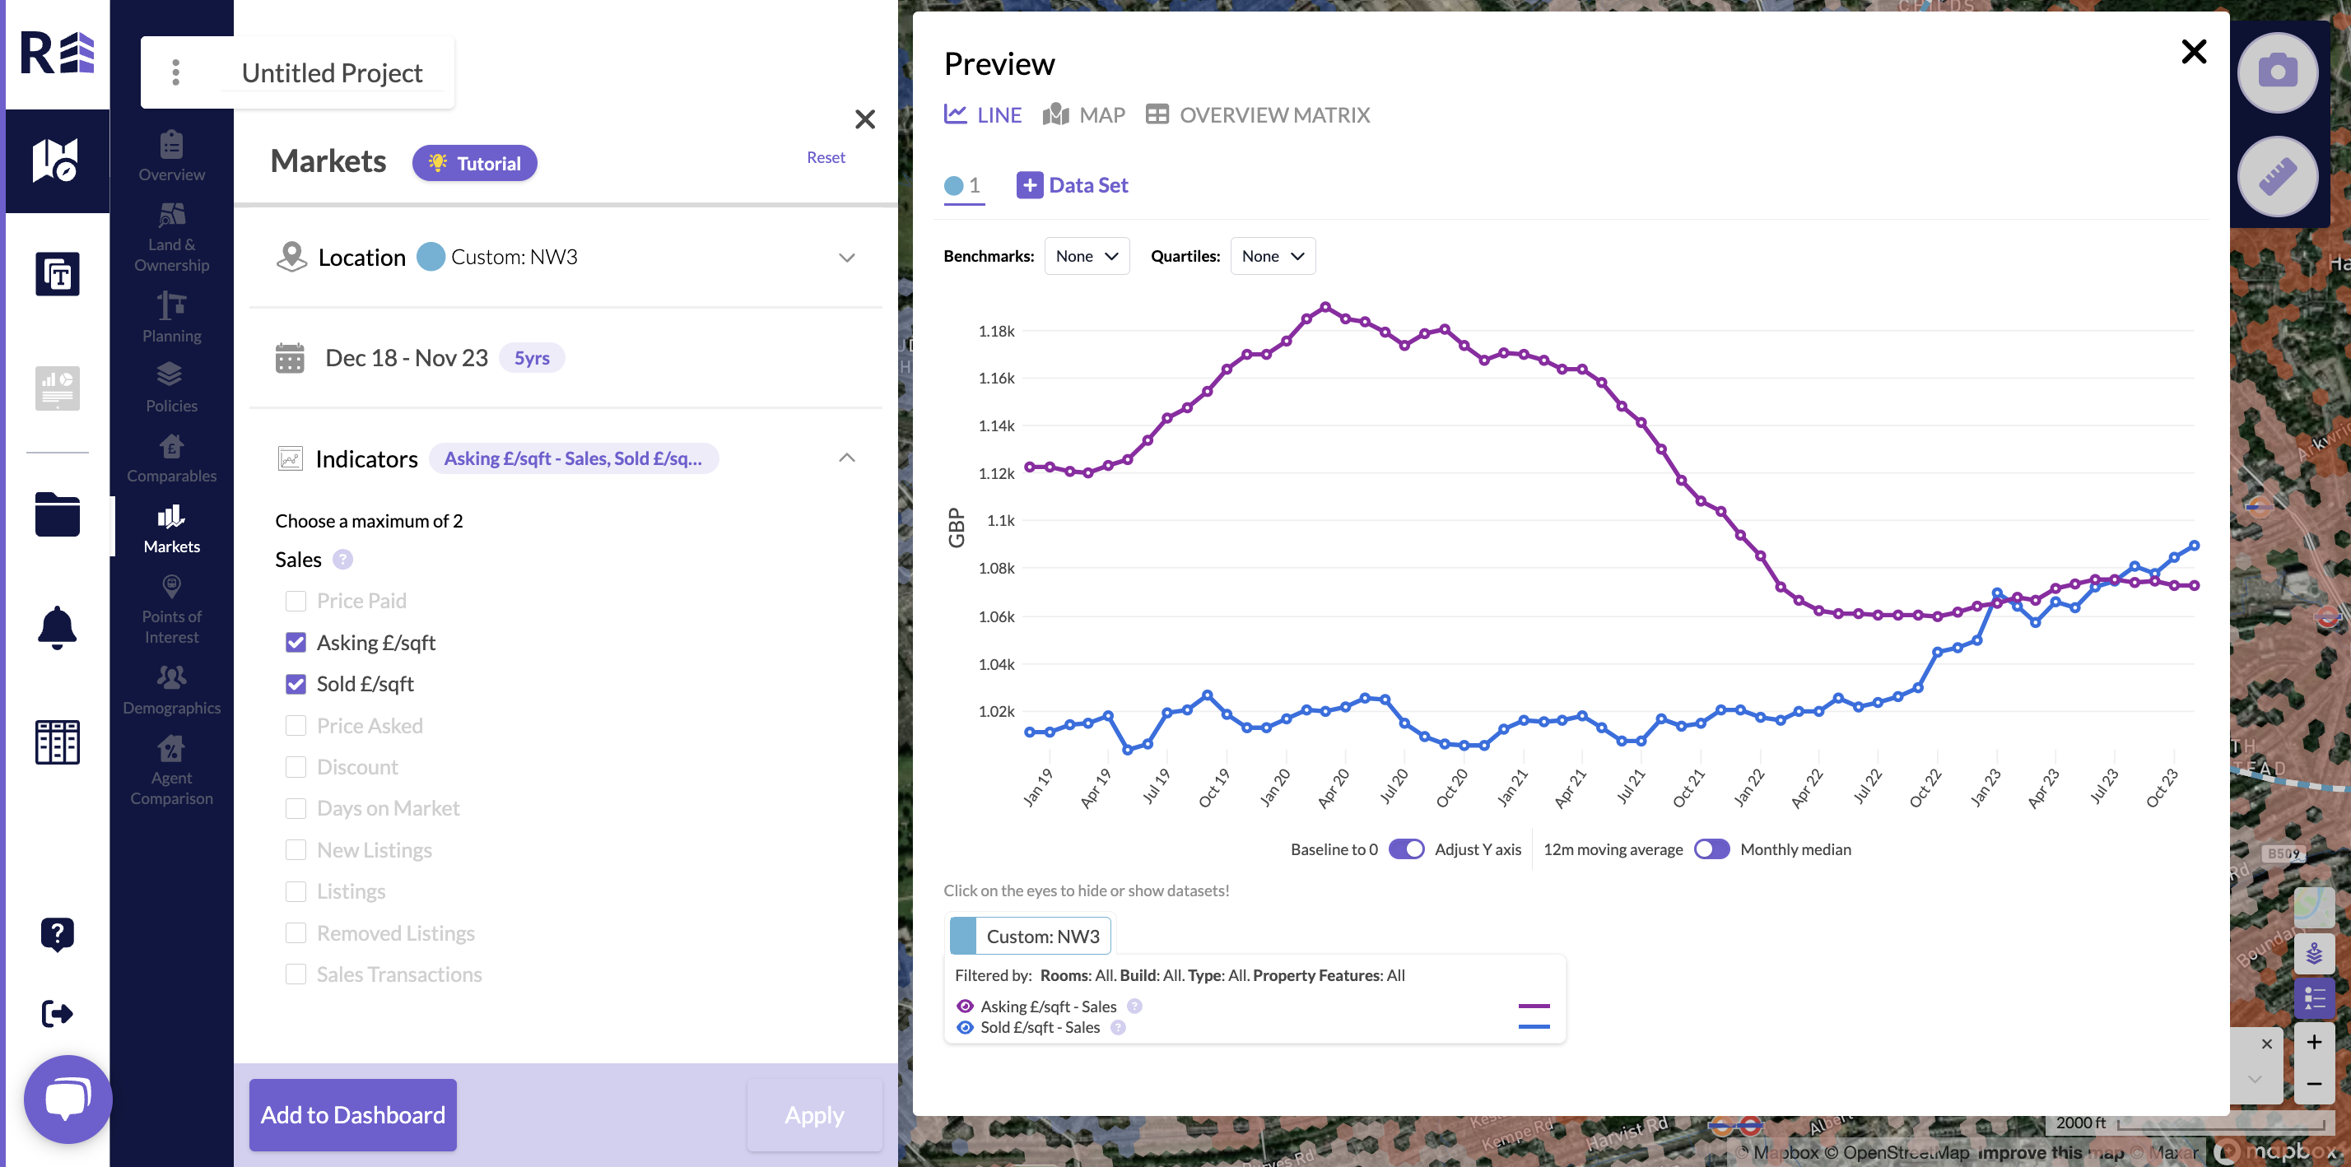2351x1167 pixels.
Task: Click the Add to Dashboard button
Action: [352, 1114]
